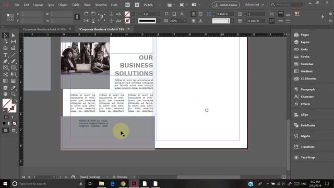The height and width of the screenshot is (188, 334).
Task: Select the Gradient Feather tool
Action: [x=13, y=81]
